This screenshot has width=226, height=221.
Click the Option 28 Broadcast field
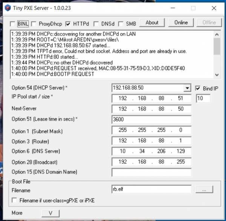pos(151,162)
